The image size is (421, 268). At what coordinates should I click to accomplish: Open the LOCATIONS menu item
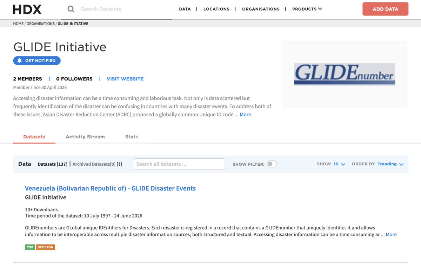(216, 9)
